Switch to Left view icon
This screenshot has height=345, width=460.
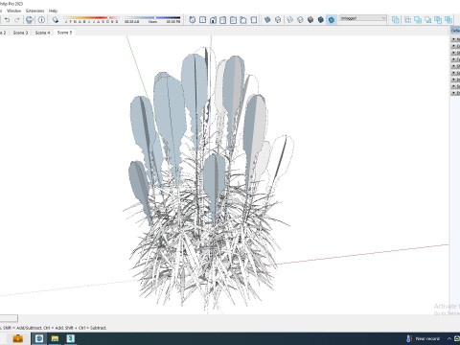(x=243, y=20)
